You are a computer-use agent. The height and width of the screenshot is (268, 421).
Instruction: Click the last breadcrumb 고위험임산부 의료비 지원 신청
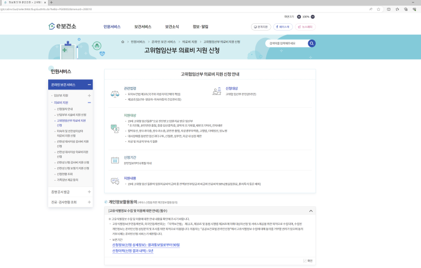[x=222, y=42]
